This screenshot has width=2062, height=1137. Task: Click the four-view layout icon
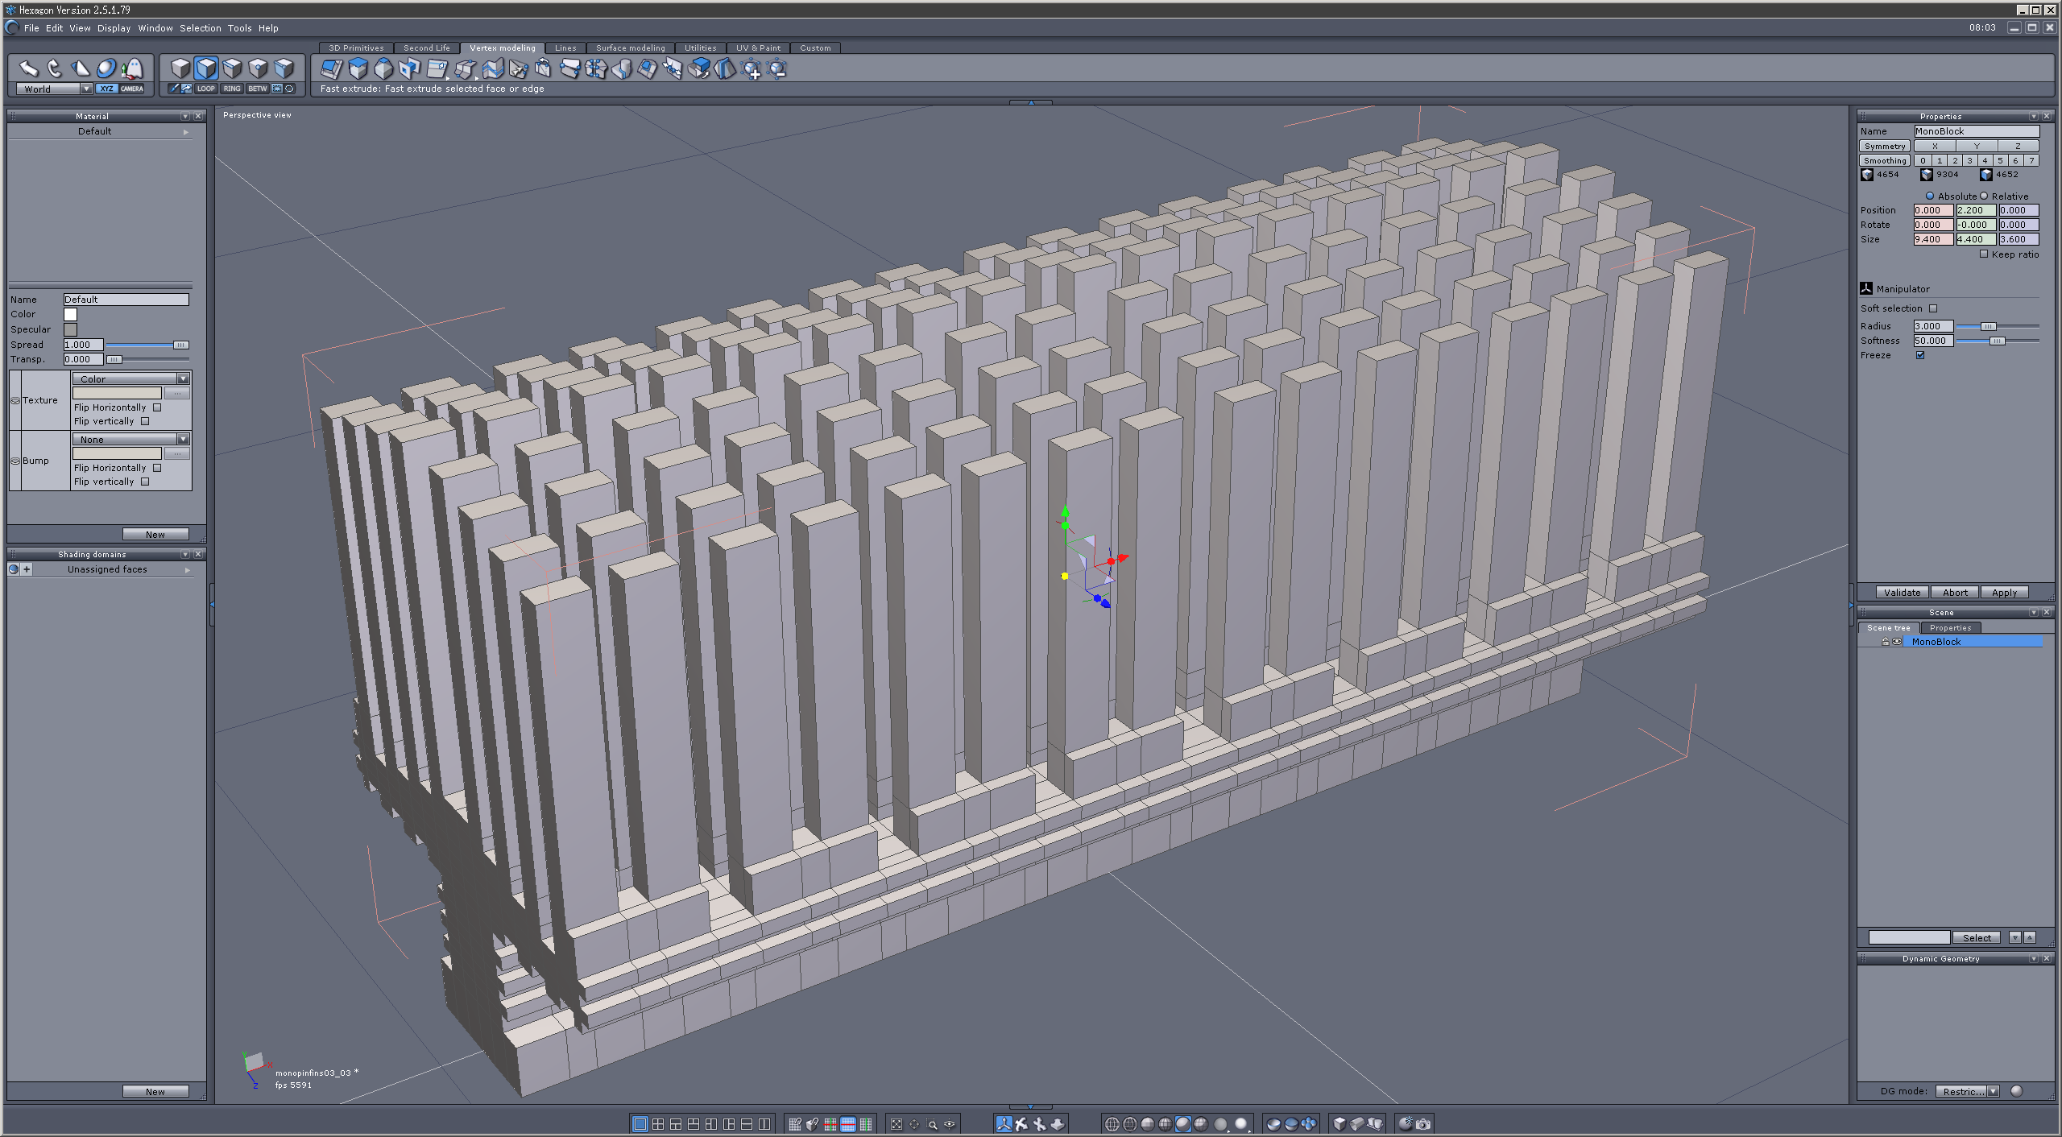658,1124
